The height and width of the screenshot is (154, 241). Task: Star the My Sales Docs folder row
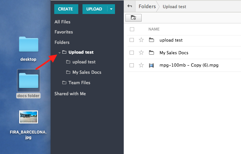pyautogui.click(x=141, y=53)
